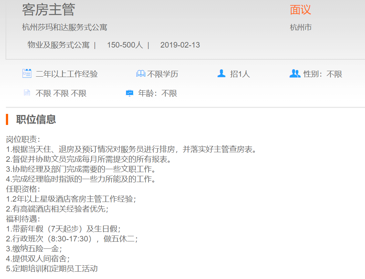Image resolution: width=365 pixels, height=279 pixels.
Task: Click the orange 面议 salary text
Action: [x=300, y=10]
